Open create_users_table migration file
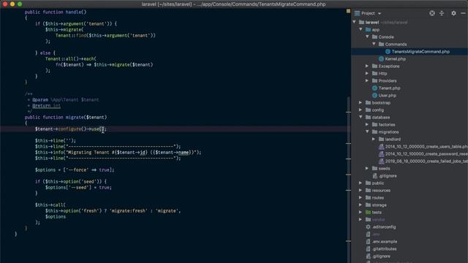Image resolution: width=468 pixels, height=263 pixels. coord(426,146)
